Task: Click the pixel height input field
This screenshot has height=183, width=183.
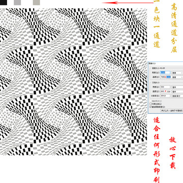Action: pos(165,77)
